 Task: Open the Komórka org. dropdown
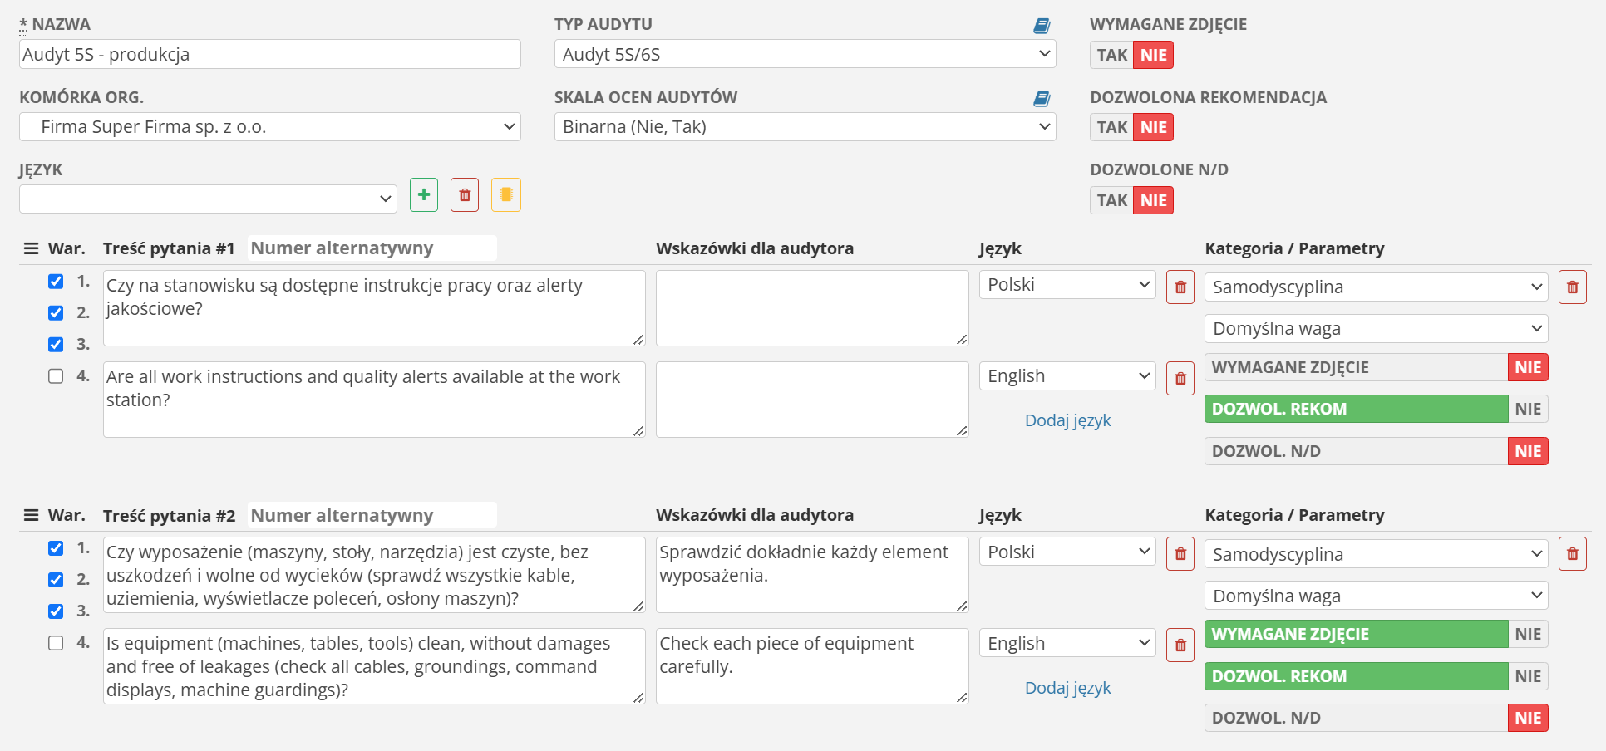[269, 127]
